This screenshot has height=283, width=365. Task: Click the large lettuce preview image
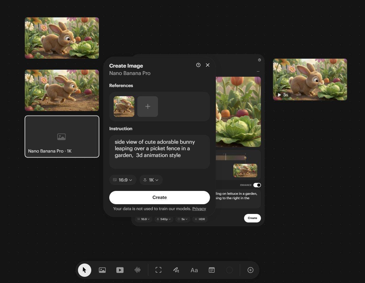[238, 112]
